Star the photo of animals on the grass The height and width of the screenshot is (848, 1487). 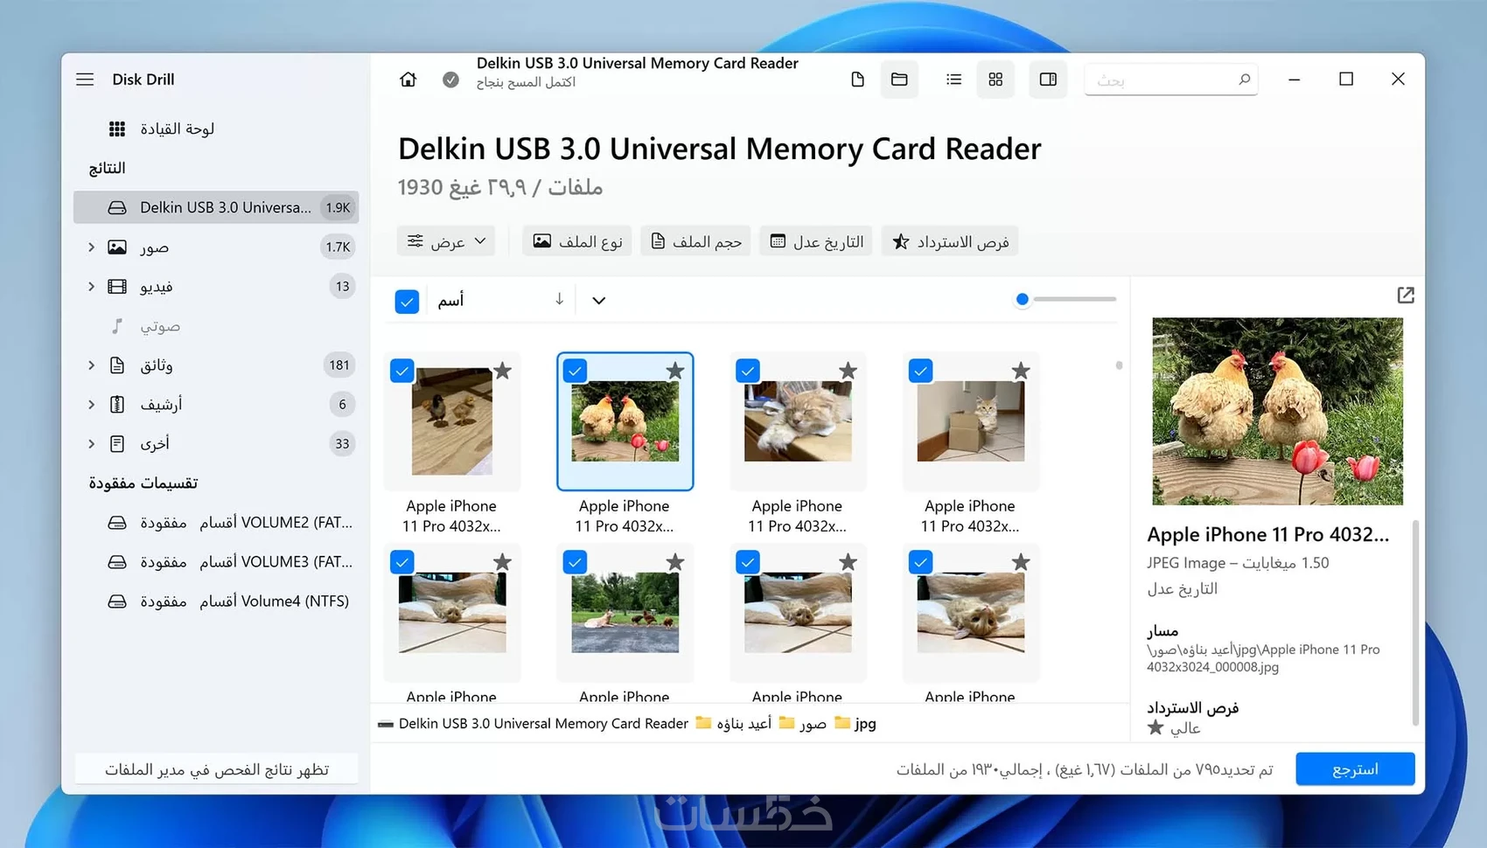(x=675, y=562)
